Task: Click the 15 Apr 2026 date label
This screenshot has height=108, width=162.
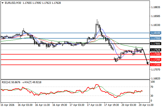Action: coord(8,104)
